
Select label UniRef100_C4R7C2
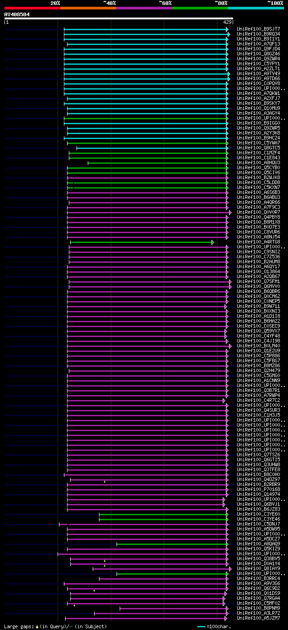click(x=258, y=400)
